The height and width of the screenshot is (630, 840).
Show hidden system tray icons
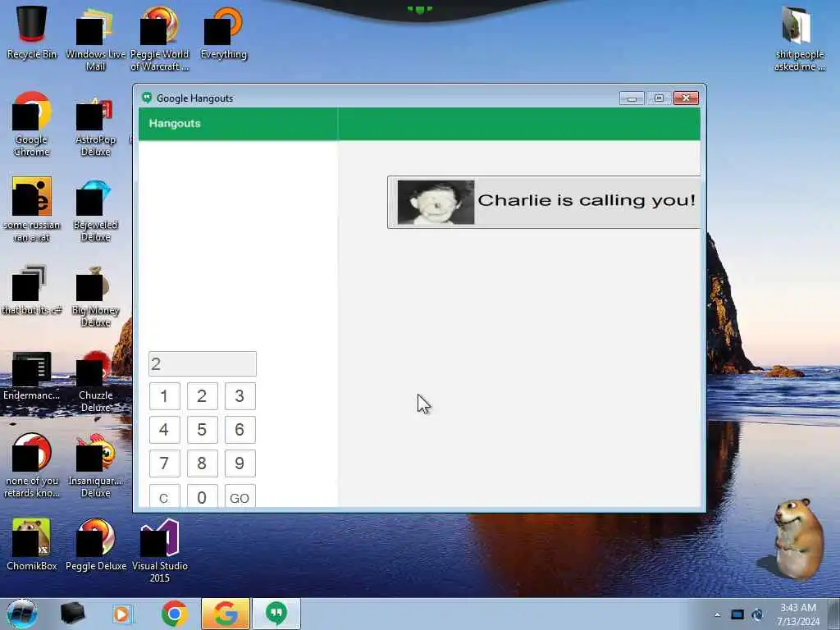pyautogui.click(x=717, y=615)
